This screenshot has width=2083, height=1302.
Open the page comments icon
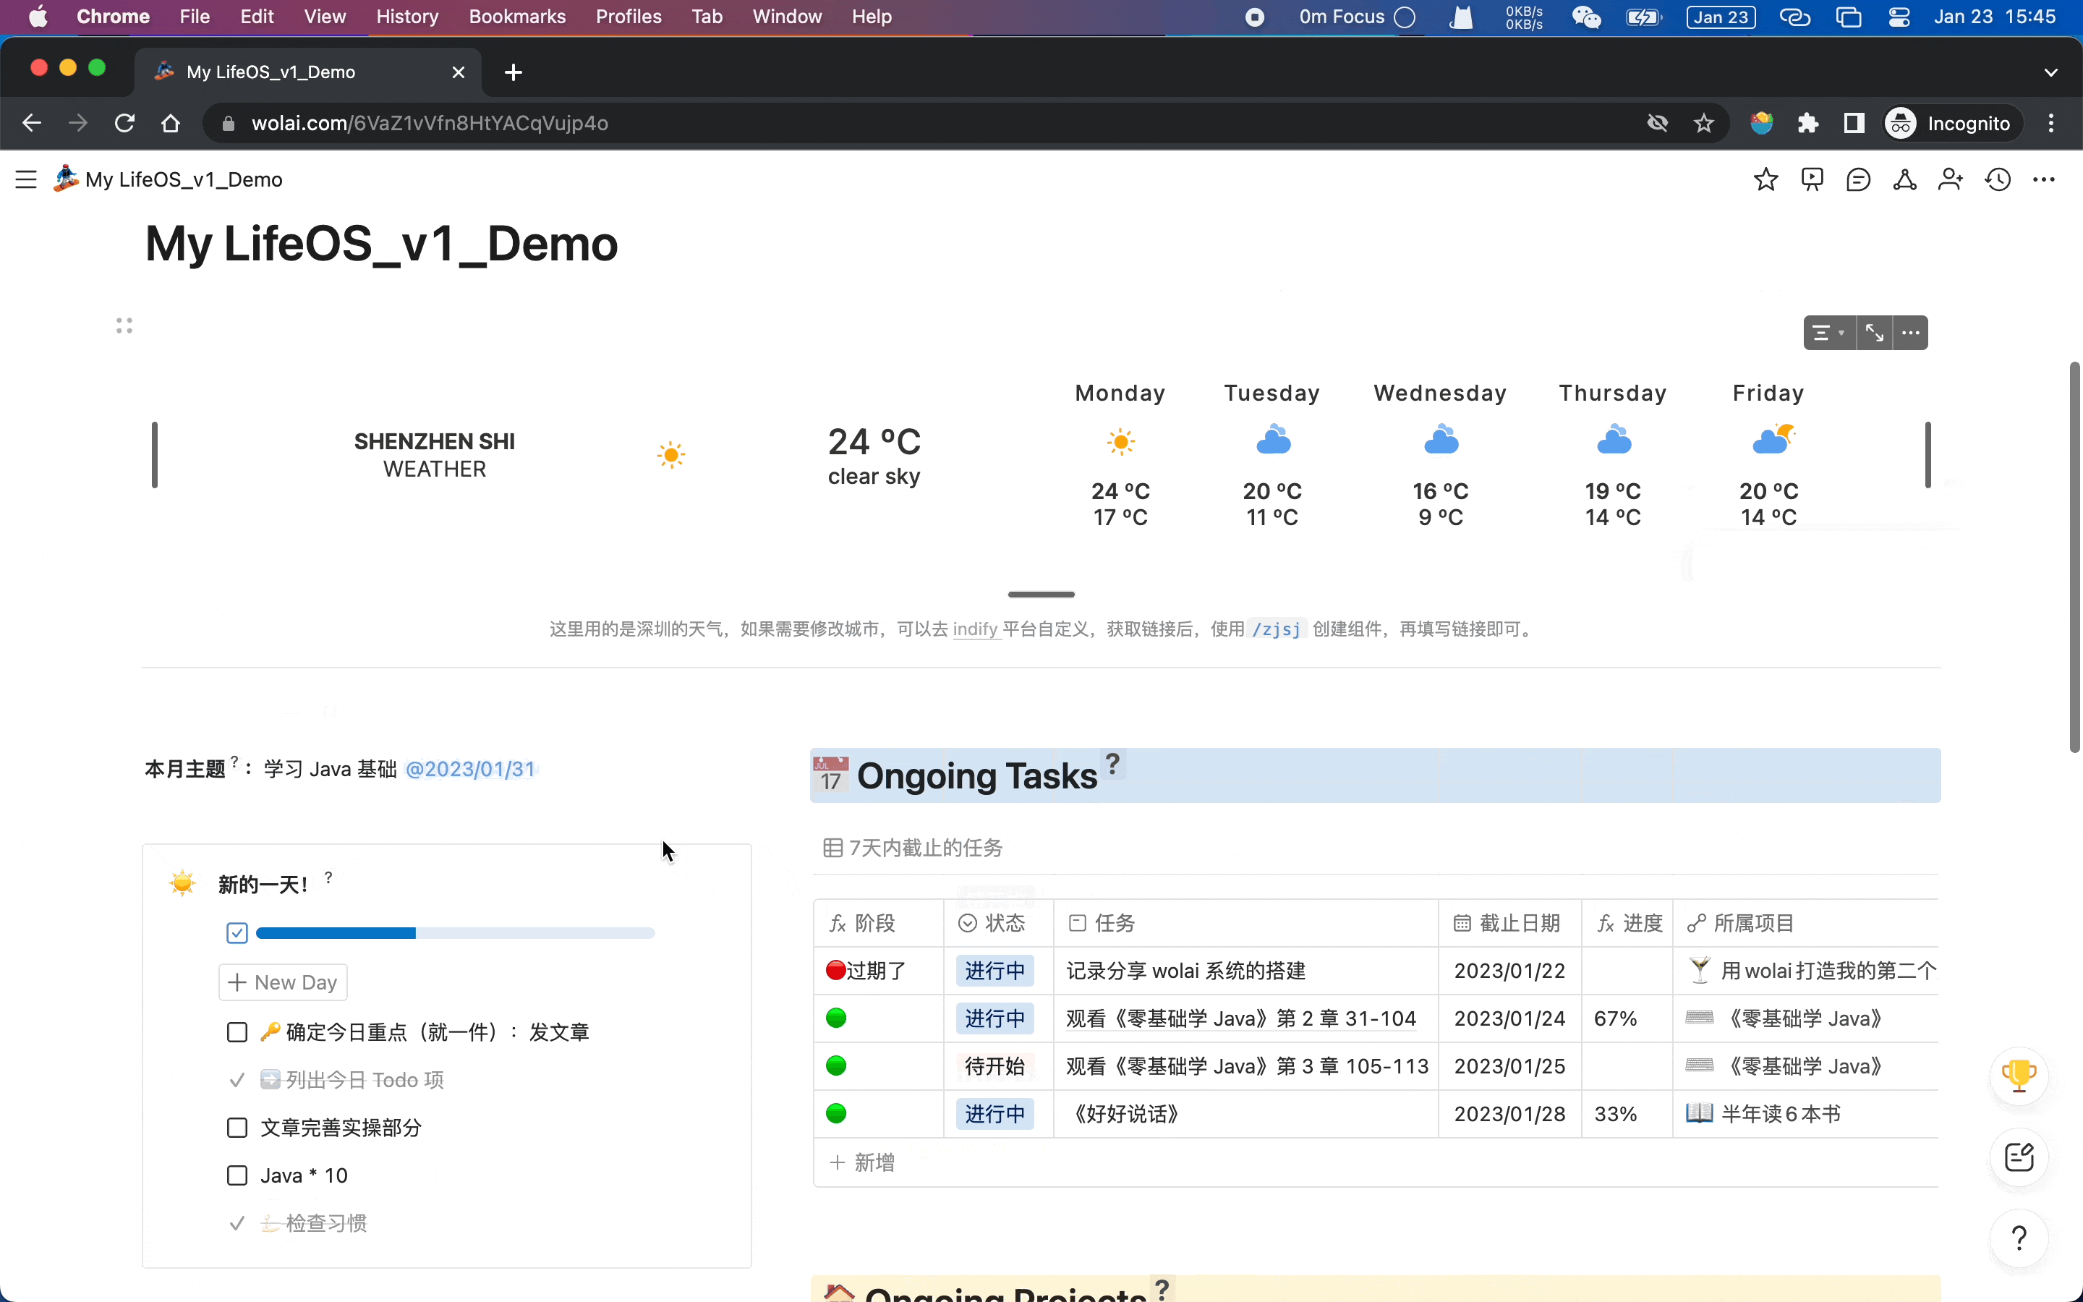point(1858,179)
